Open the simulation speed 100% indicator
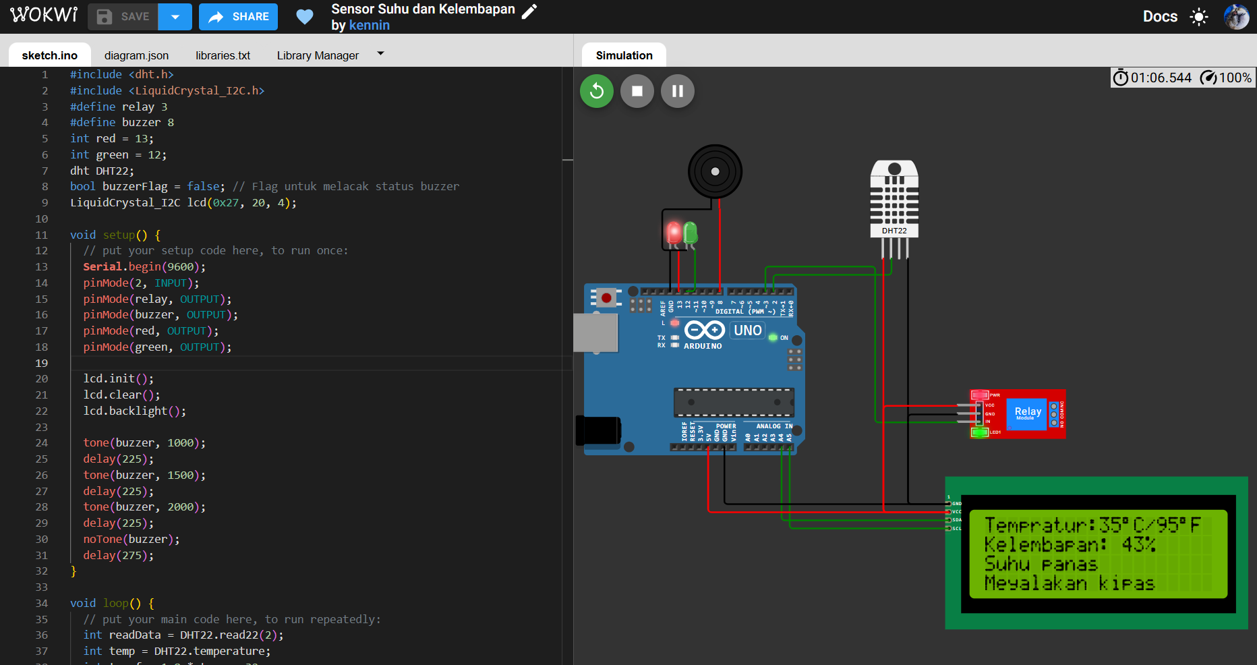Viewport: 1257px width, 665px height. click(x=1226, y=78)
